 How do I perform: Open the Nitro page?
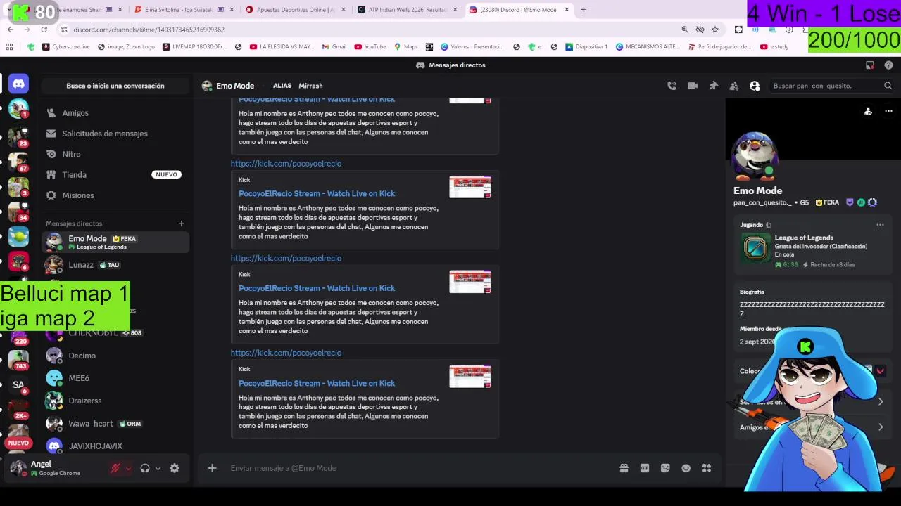click(x=115, y=154)
